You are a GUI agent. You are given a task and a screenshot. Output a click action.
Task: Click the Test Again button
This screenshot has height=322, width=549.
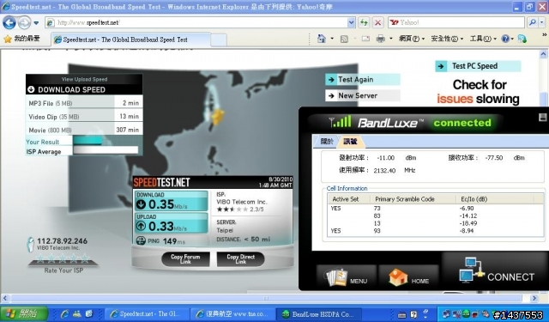[x=362, y=80]
